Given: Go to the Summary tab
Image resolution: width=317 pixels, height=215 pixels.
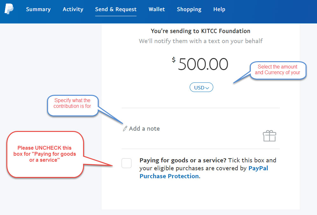Looking at the screenshot, I should [x=38, y=10].
